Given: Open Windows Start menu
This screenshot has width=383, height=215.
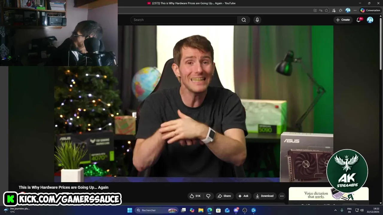Looking at the screenshot, I should (130, 210).
